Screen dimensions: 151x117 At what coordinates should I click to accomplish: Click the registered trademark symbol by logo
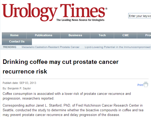tap(106, 9)
